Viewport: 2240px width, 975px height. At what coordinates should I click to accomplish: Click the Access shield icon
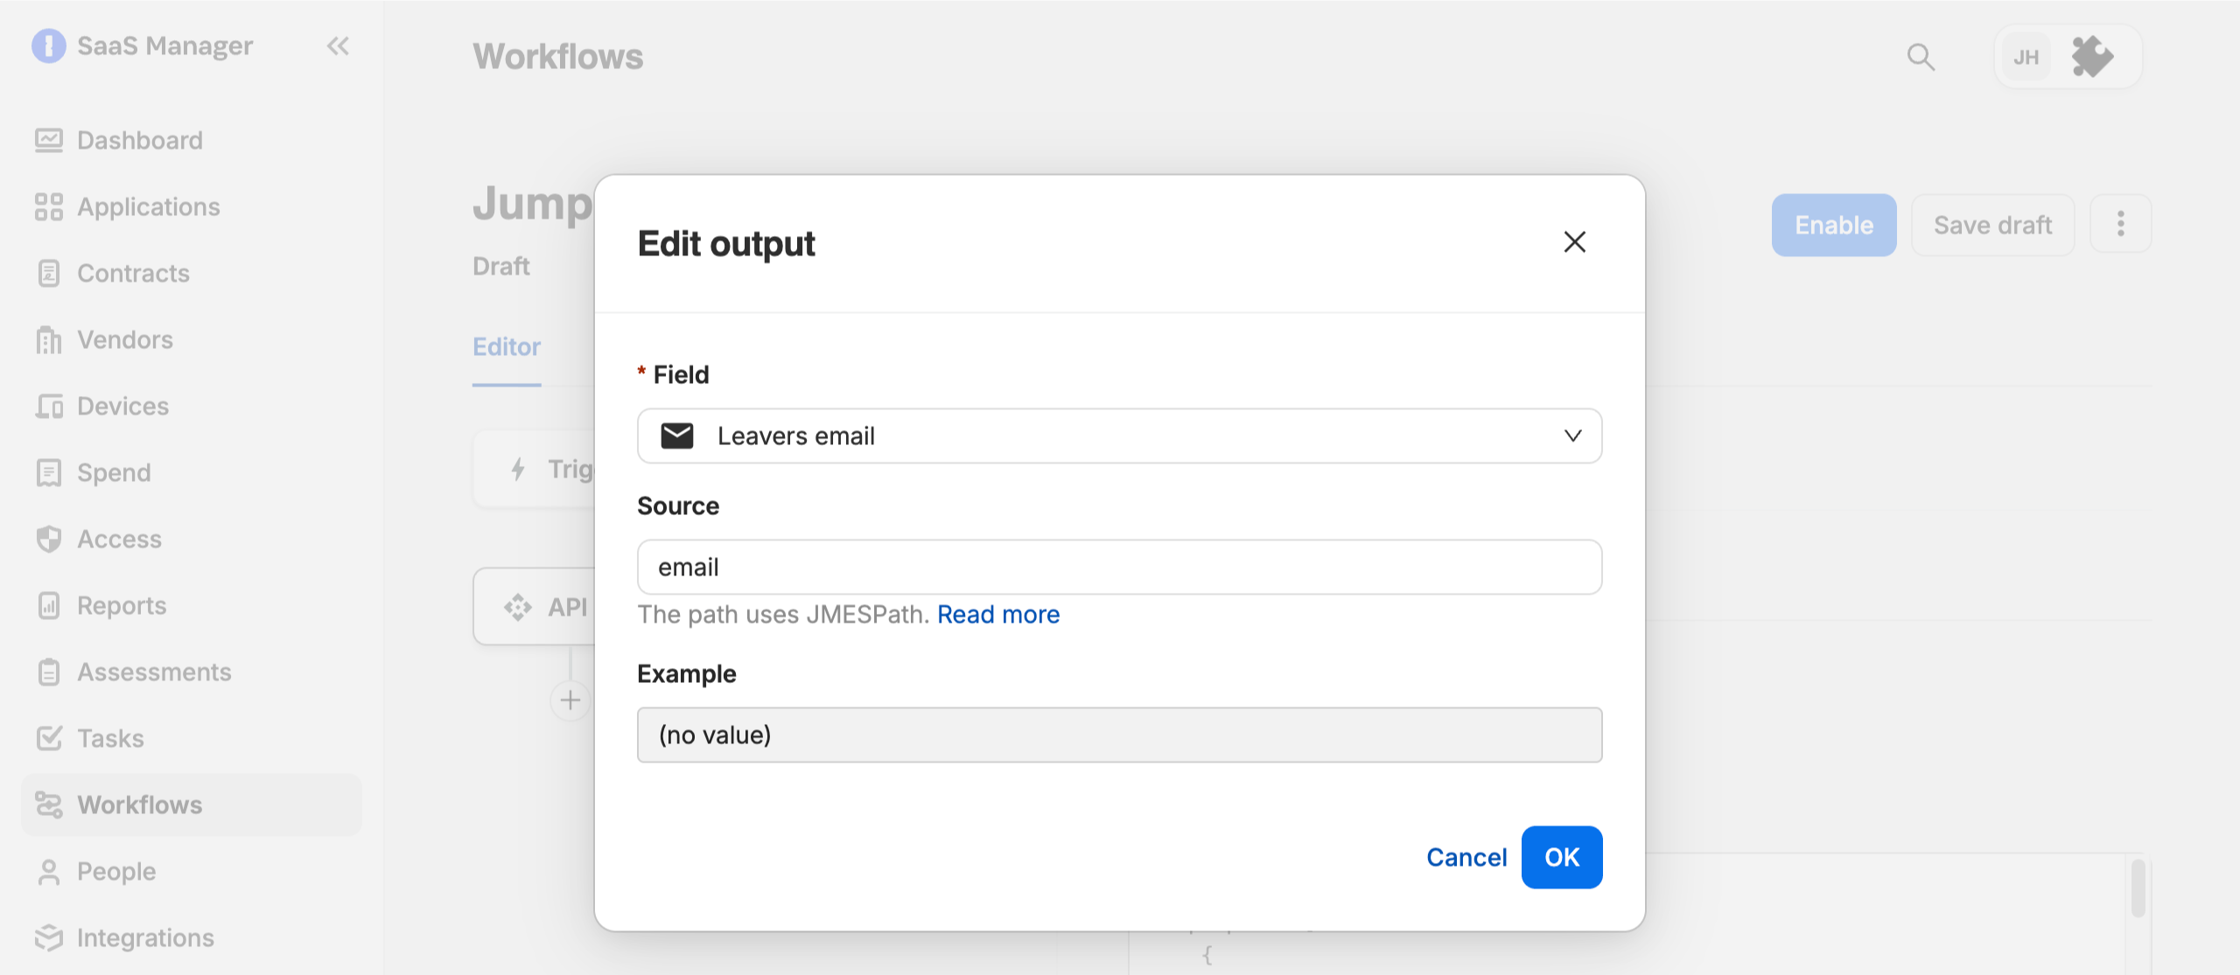(x=49, y=539)
